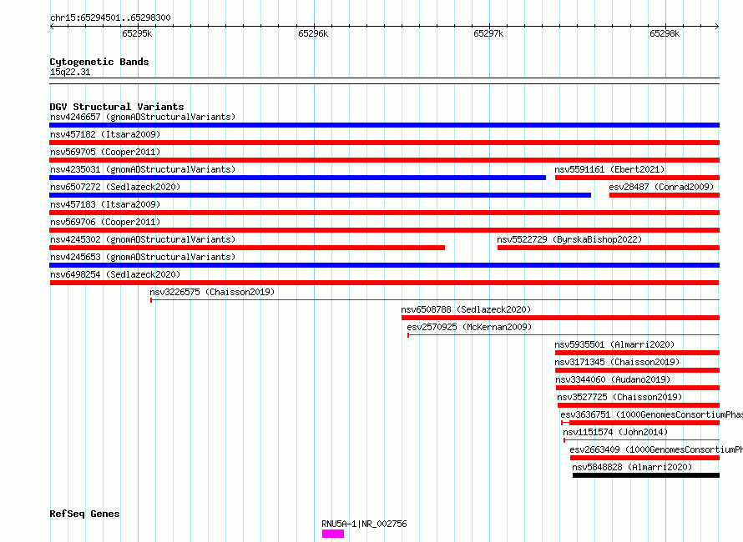Select the blue bar under nsv4246657
743x542 pixels.
coord(384,125)
